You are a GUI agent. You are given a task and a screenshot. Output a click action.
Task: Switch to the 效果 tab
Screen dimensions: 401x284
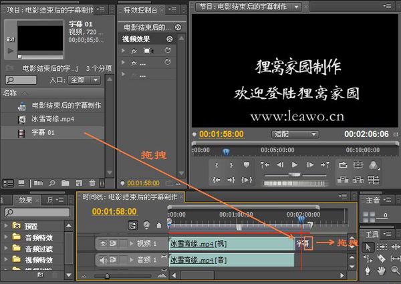[x=25, y=200]
